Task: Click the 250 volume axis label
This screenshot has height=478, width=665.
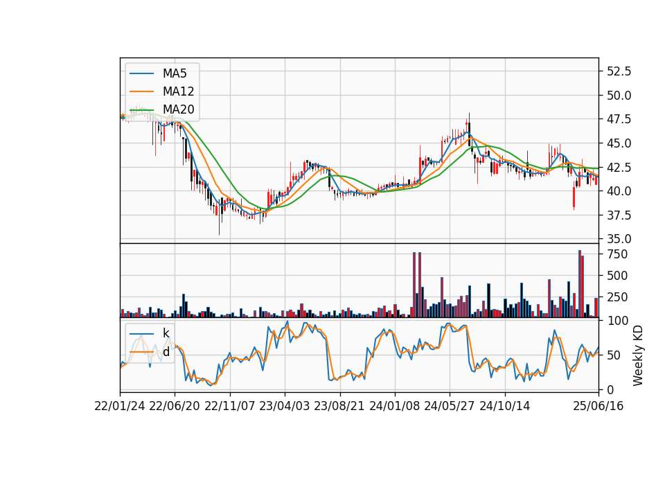Action: [x=617, y=298]
